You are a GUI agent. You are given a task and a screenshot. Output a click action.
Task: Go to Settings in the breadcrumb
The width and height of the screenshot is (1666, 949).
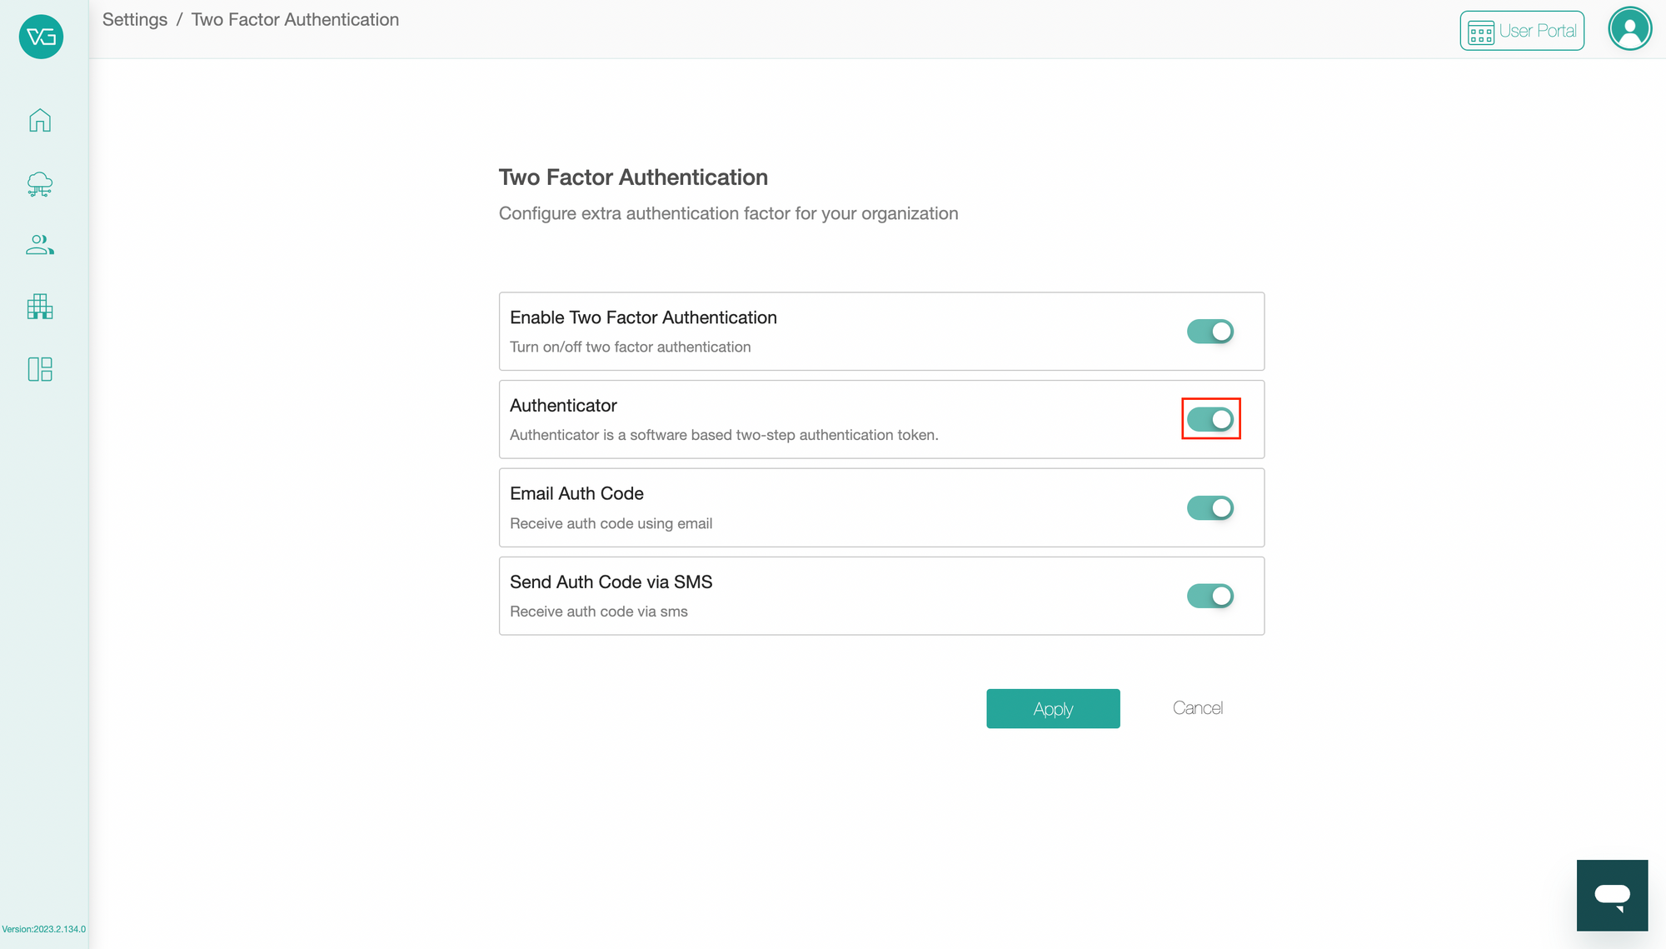[x=135, y=20]
